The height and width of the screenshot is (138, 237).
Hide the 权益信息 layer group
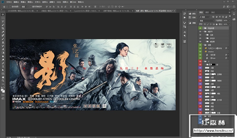[x=200, y=28]
